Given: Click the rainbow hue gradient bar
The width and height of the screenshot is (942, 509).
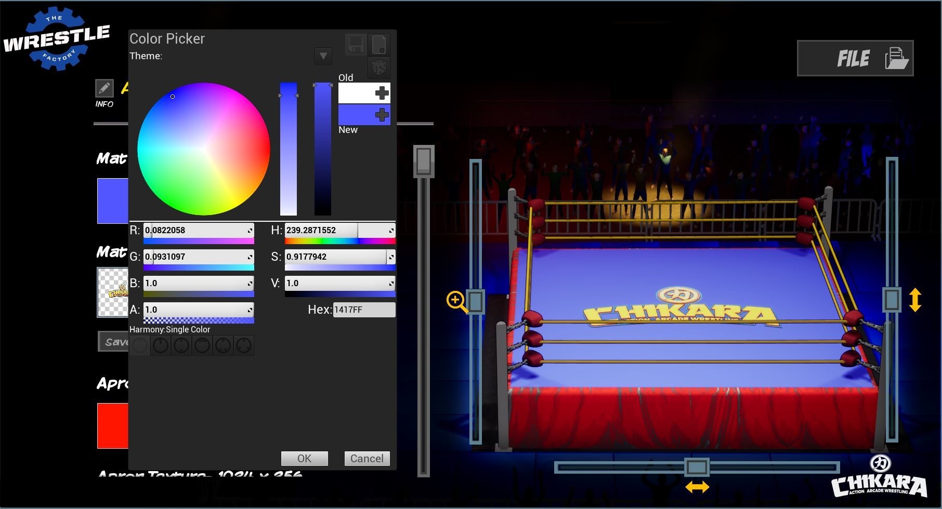Looking at the screenshot, I should [340, 241].
